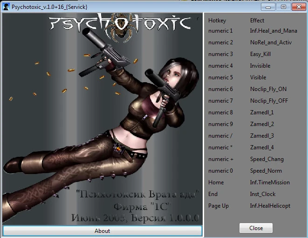Click the 'Zamedl_4' effect text

[x=262, y=147]
